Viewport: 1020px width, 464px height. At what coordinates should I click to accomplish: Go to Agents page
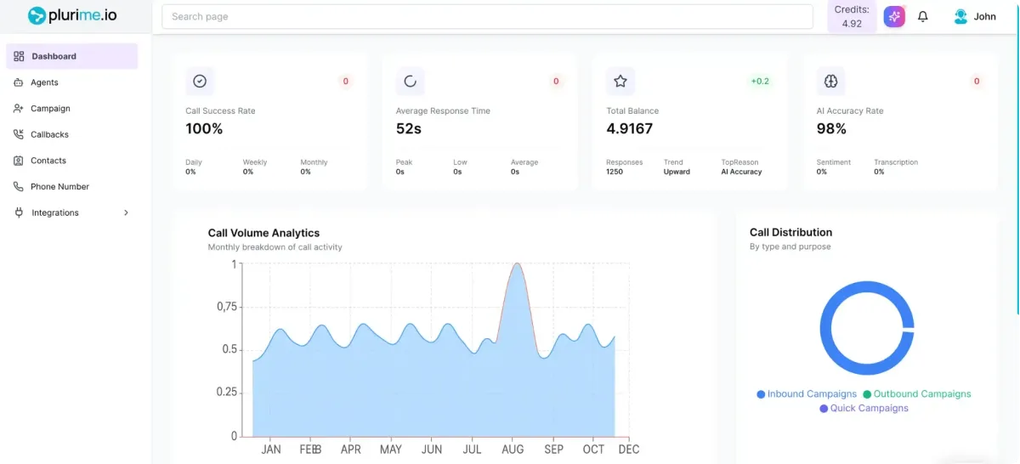click(x=71, y=82)
